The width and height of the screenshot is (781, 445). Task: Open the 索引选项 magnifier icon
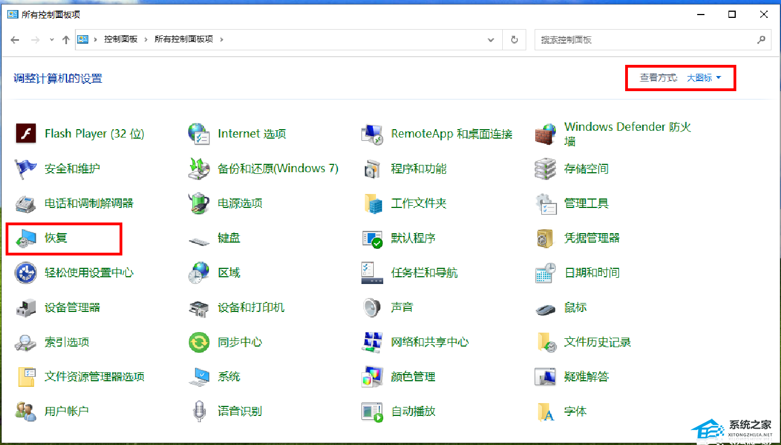[x=26, y=342]
